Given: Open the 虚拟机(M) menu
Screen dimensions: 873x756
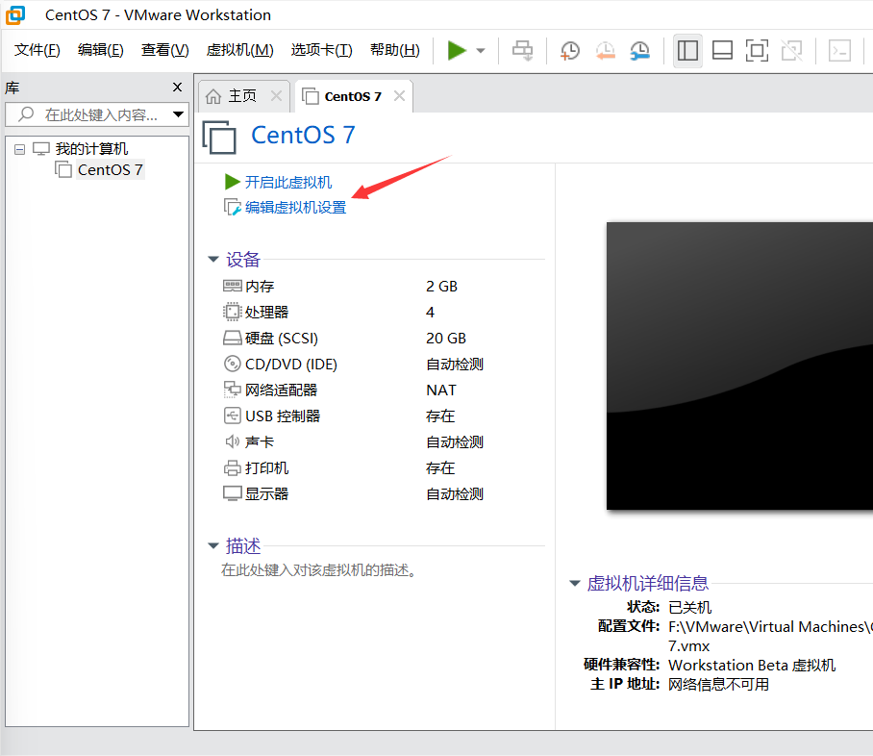Looking at the screenshot, I should pos(240,50).
